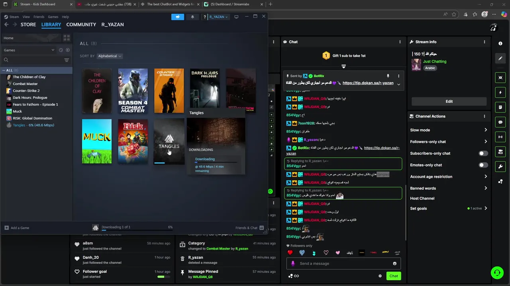This screenshot has height=286, width=510.
Task: Click the wrench tools icon on right rail
Action: pos(500,166)
